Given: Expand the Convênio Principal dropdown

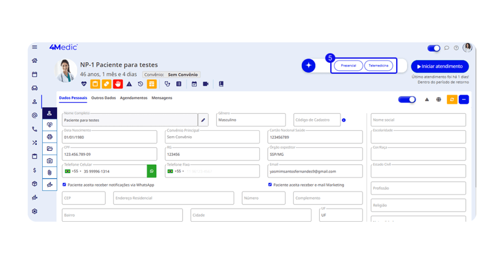Looking at the screenshot, I should point(212,137).
